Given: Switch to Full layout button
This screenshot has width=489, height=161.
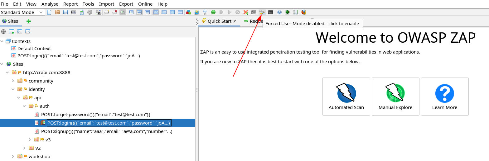Looking at the screenshot, I should pos(147,12).
